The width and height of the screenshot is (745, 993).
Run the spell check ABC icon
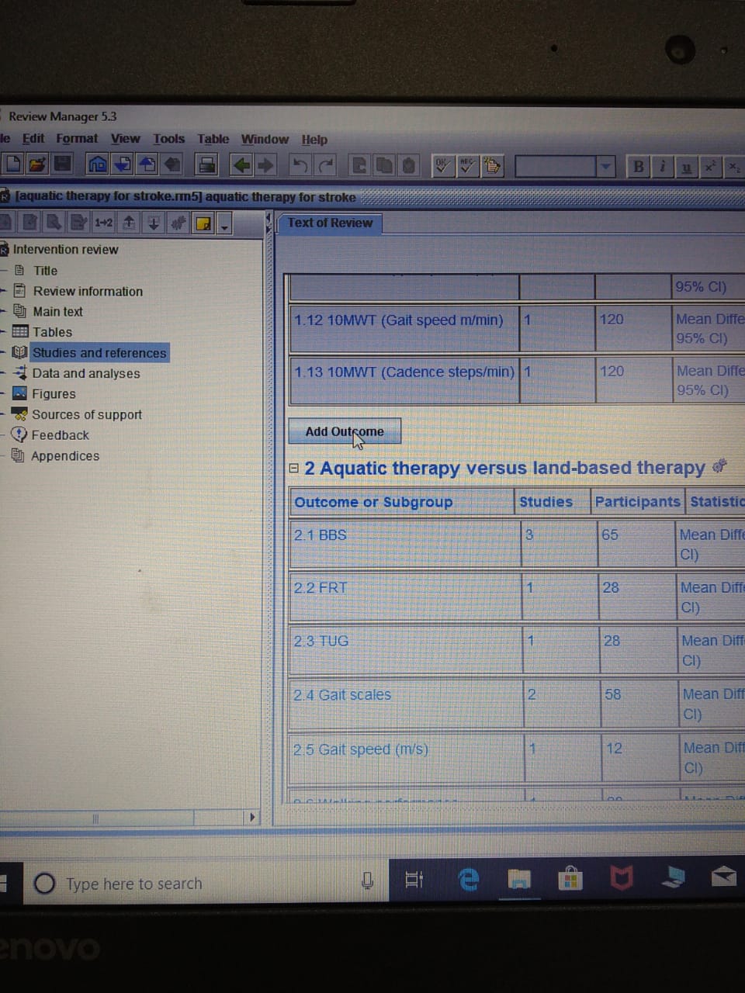pyautogui.click(x=467, y=165)
